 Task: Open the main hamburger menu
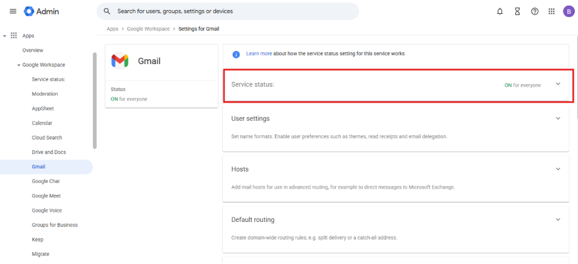pos(13,11)
